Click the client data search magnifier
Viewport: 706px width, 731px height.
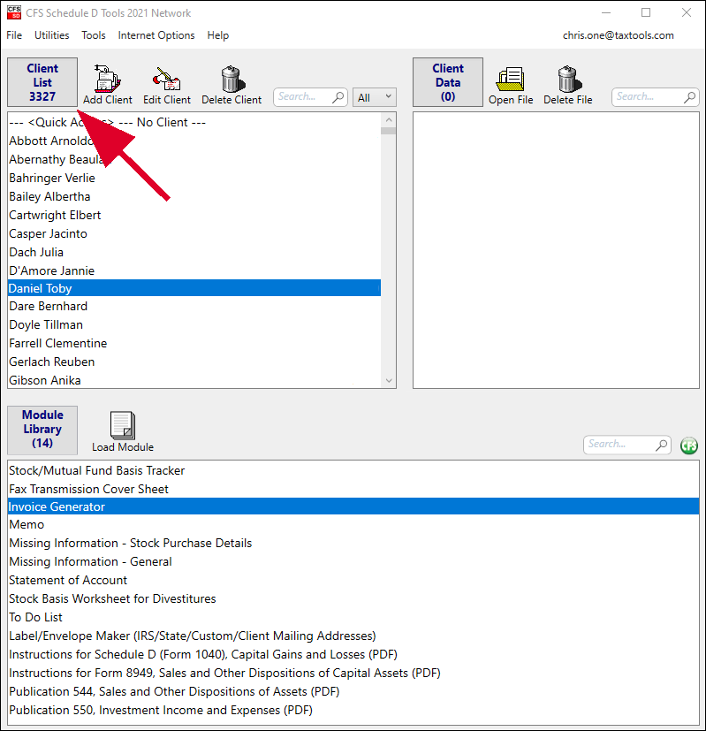click(690, 97)
